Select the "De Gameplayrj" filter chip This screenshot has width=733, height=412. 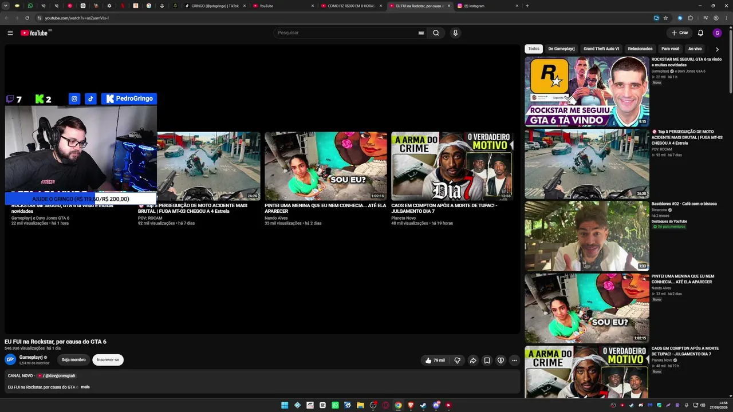(561, 49)
